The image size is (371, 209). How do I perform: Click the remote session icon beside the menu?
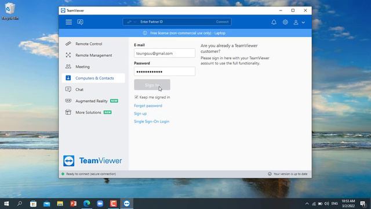coord(80,22)
